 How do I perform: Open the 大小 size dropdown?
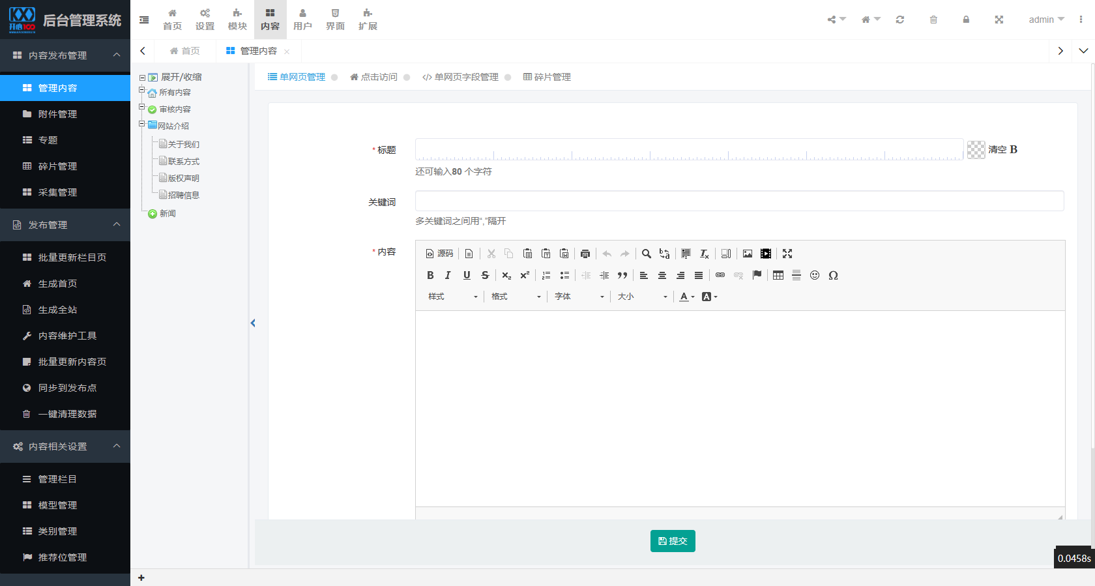pyautogui.click(x=643, y=297)
